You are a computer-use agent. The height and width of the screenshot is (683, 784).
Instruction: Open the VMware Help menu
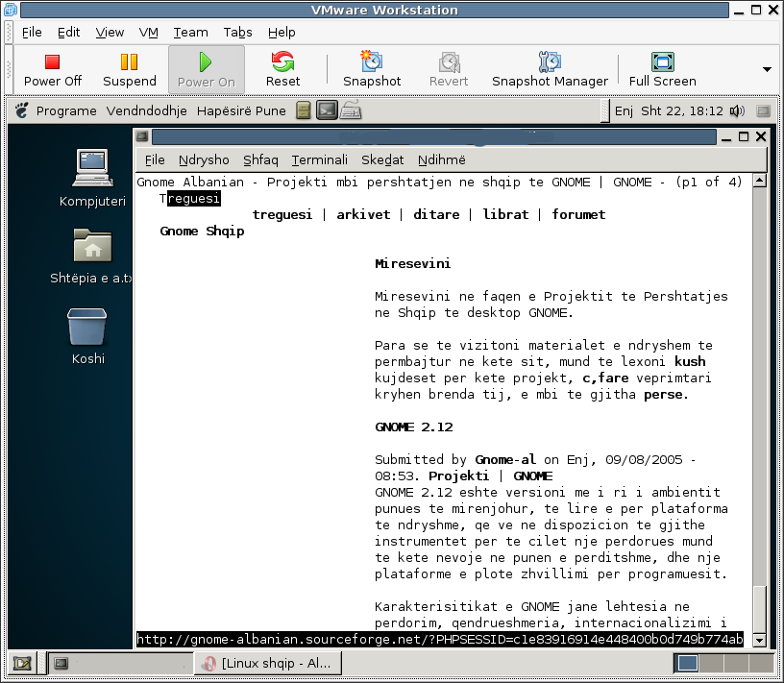coord(282,33)
